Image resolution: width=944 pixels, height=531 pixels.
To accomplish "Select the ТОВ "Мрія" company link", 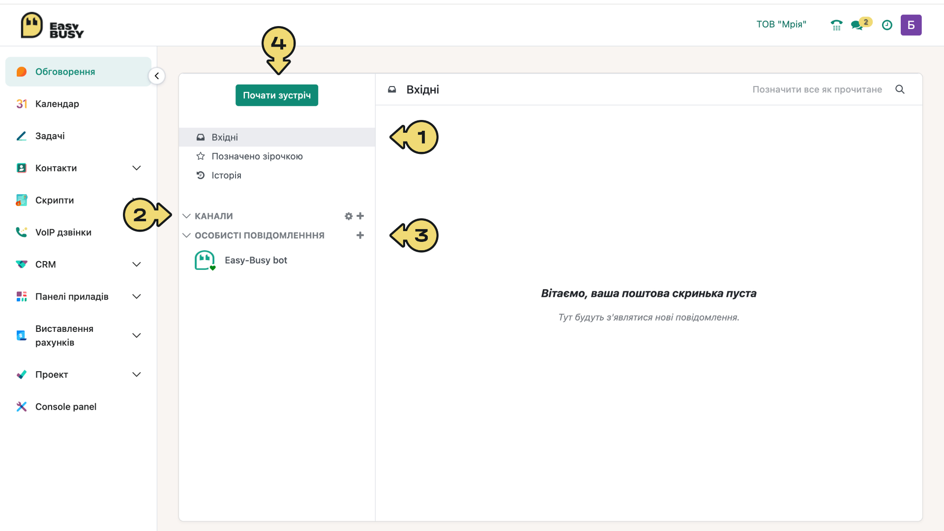I will pyautogui.click(x=781, y=25).
